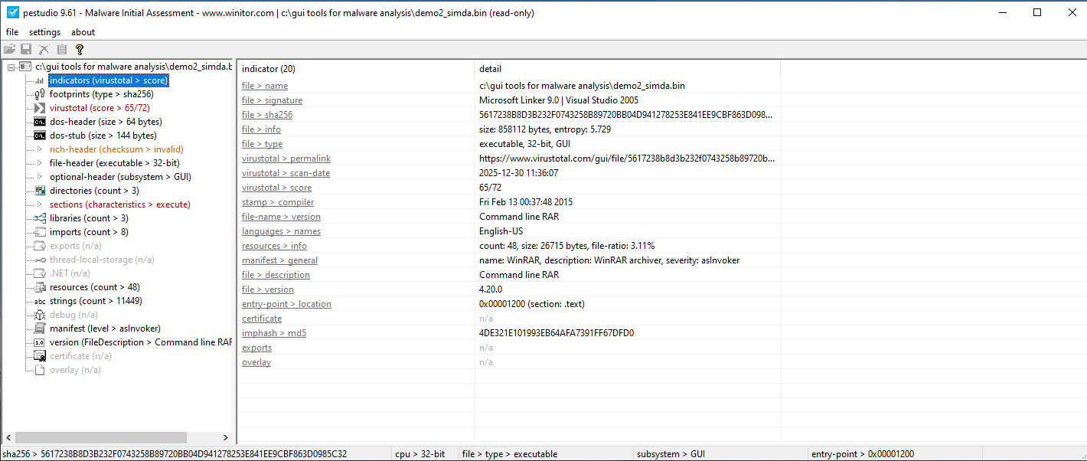Click the black arrow icon beside virustotal
This screenshot has height=461, width=1087.
point(39,107)
